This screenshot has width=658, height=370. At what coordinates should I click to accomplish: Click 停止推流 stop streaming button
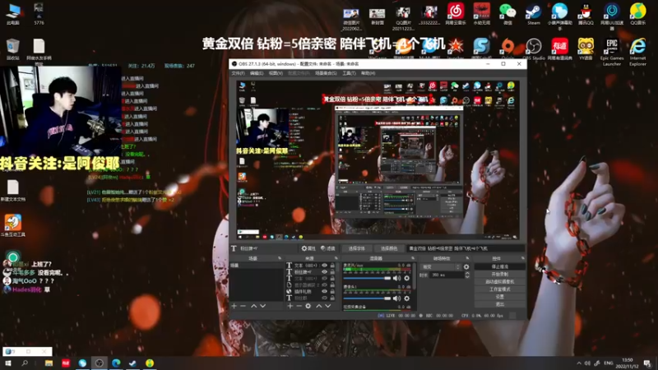[x=499, y=266]
